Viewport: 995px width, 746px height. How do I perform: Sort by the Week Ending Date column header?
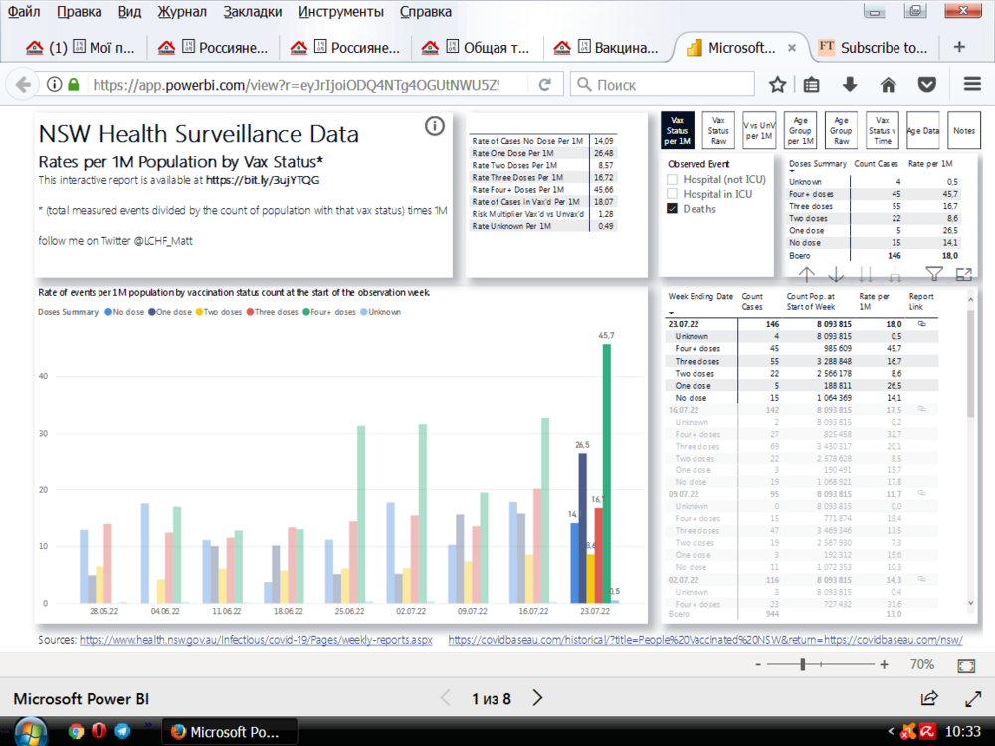coord(700,297)
